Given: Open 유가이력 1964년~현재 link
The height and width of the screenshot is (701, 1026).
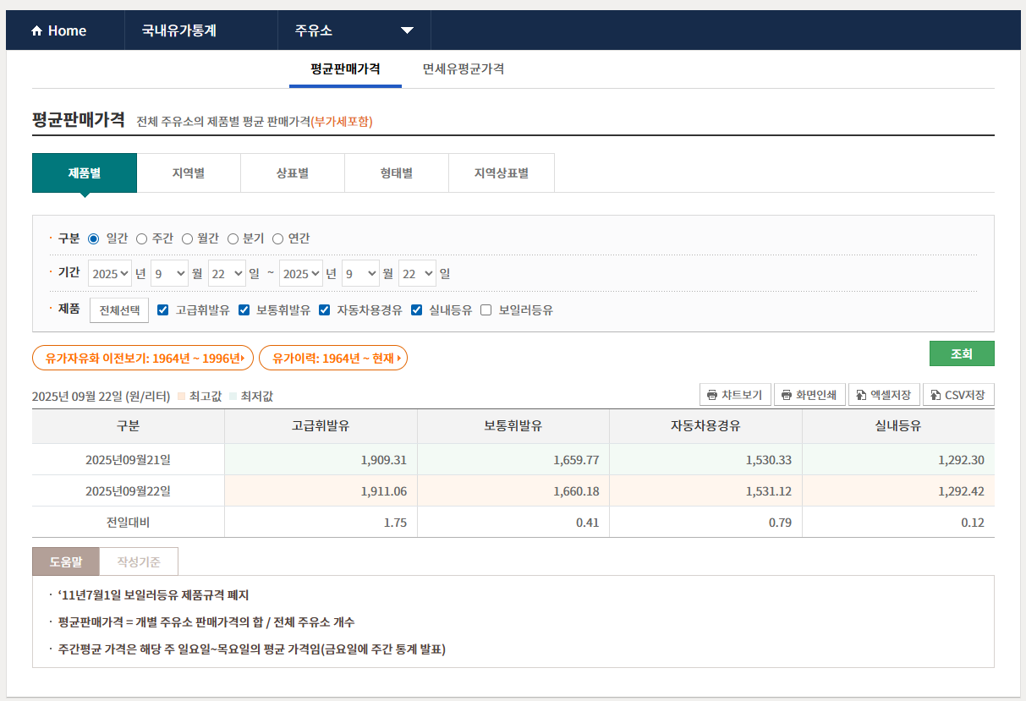Looking at the screenshot, I should (332, 358).
